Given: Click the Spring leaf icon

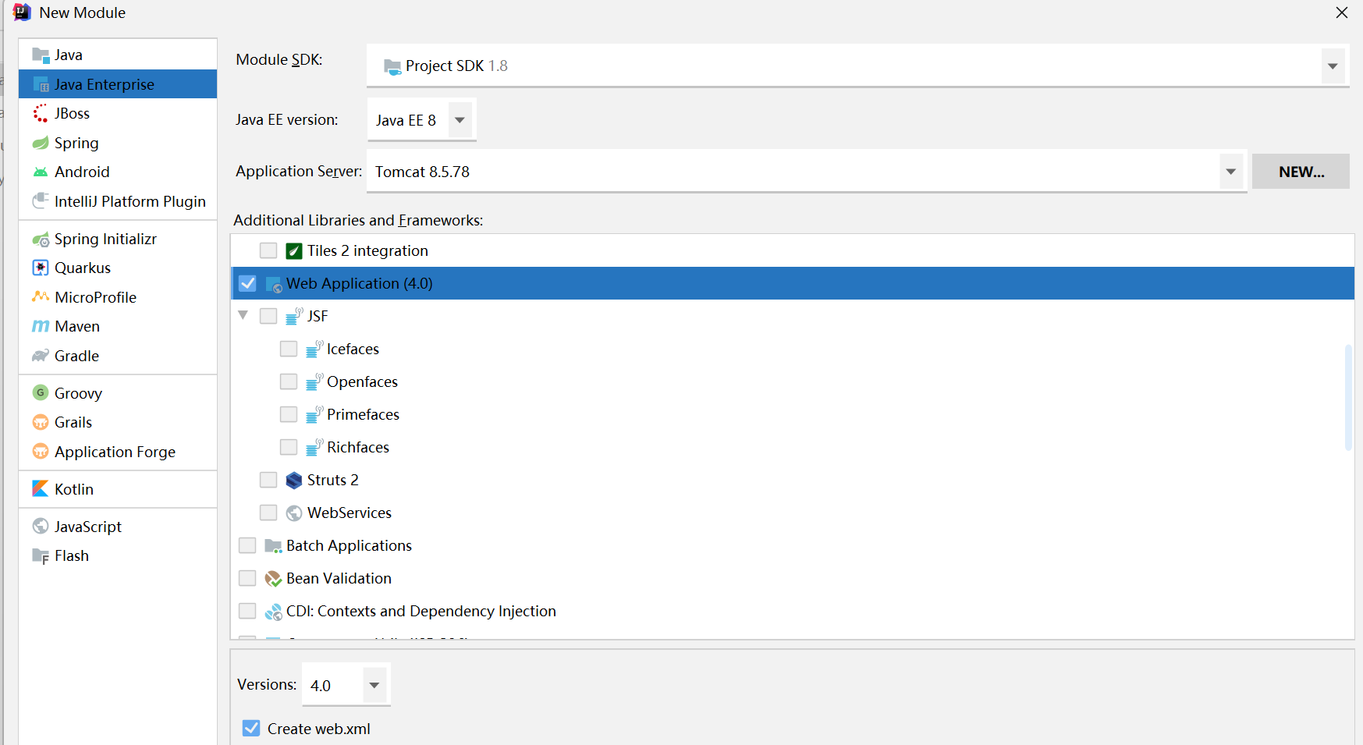Looking at the screenshot, I should coord(41,143).
